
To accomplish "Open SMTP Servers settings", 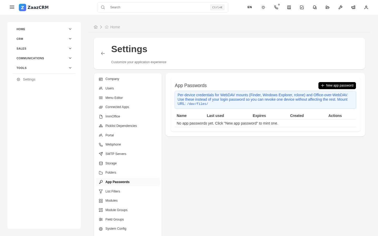I will tap(128, 154).
